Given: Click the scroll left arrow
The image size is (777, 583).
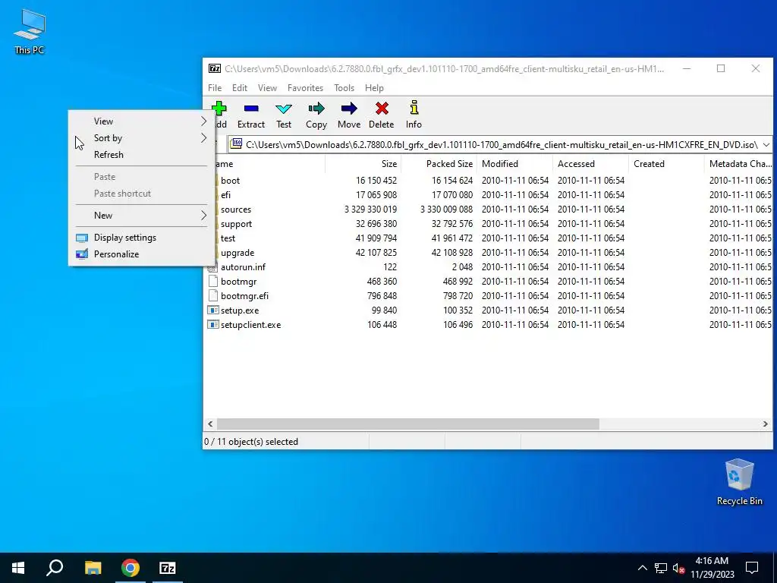Looking at the screenshot, I should 210,424.
